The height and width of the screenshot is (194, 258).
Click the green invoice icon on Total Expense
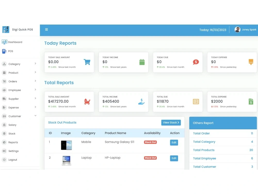pos(251,102)
